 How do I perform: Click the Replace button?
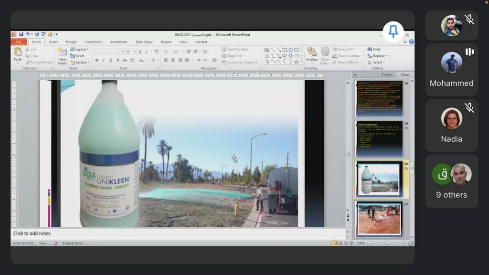[x=378, y=56]
